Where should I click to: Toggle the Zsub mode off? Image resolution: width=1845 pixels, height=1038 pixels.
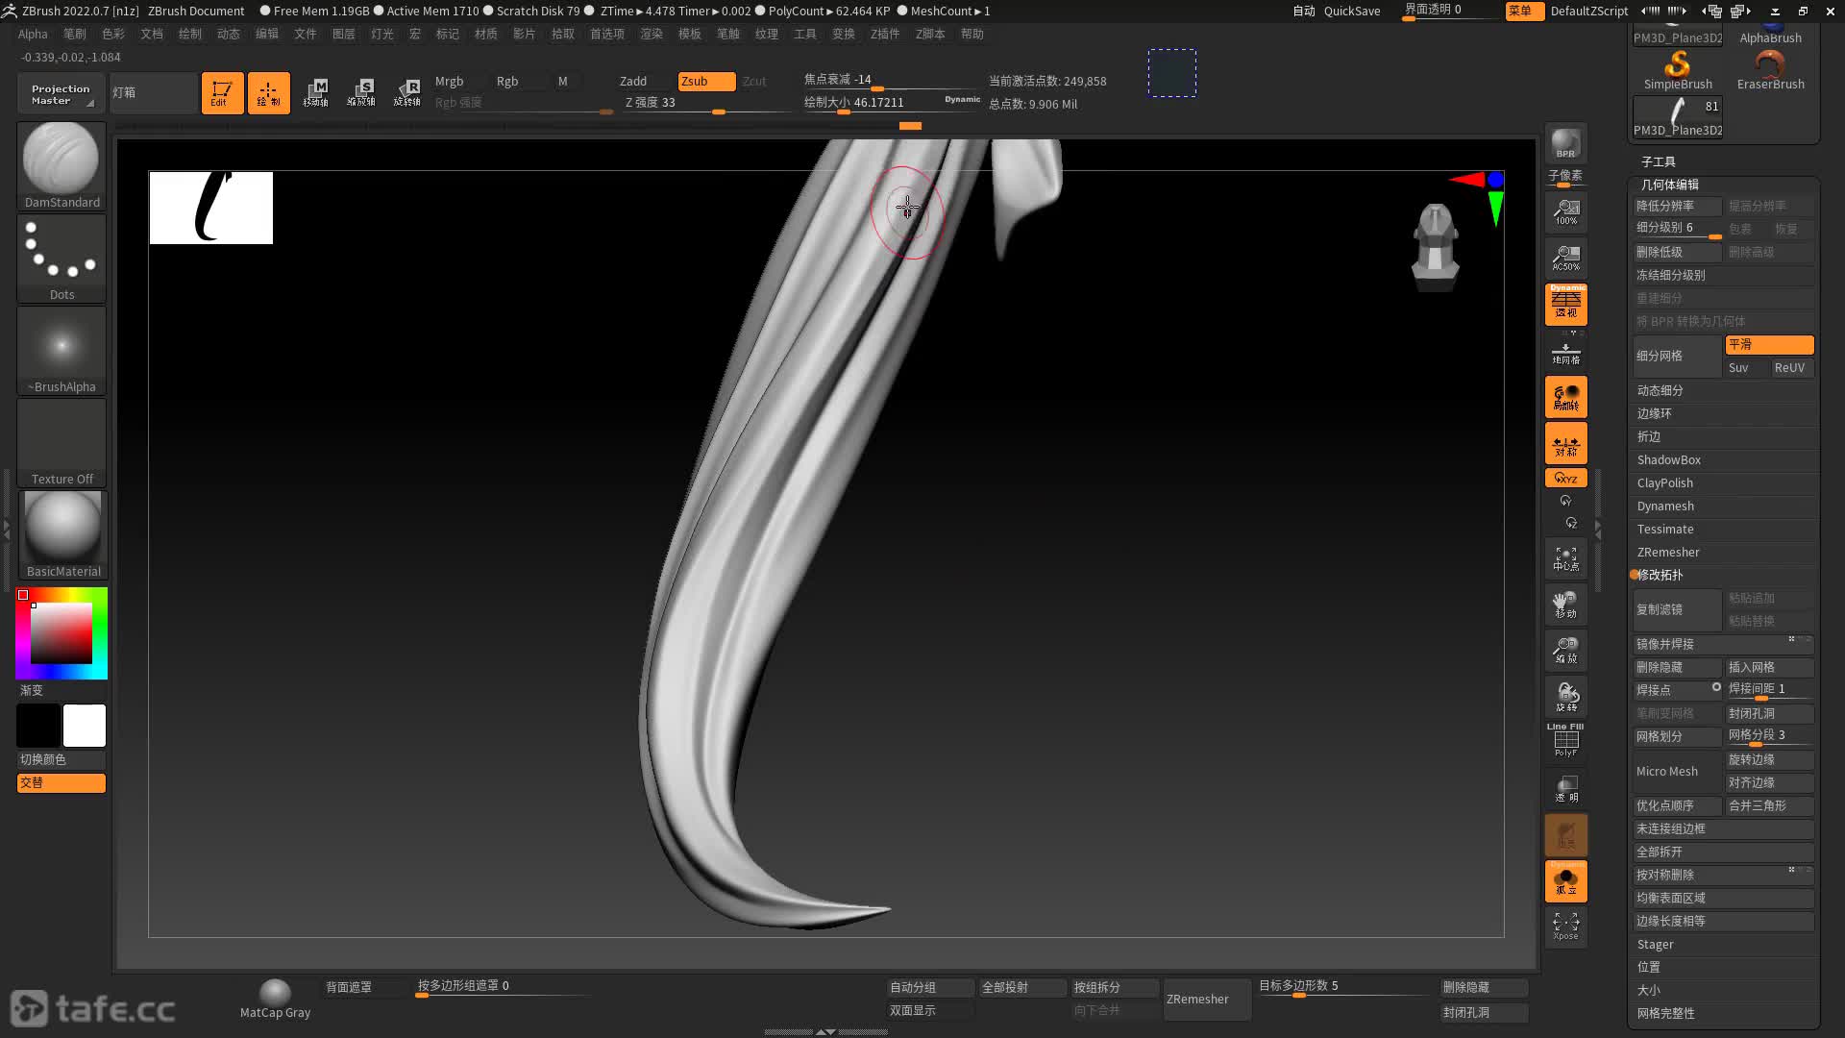705,82
